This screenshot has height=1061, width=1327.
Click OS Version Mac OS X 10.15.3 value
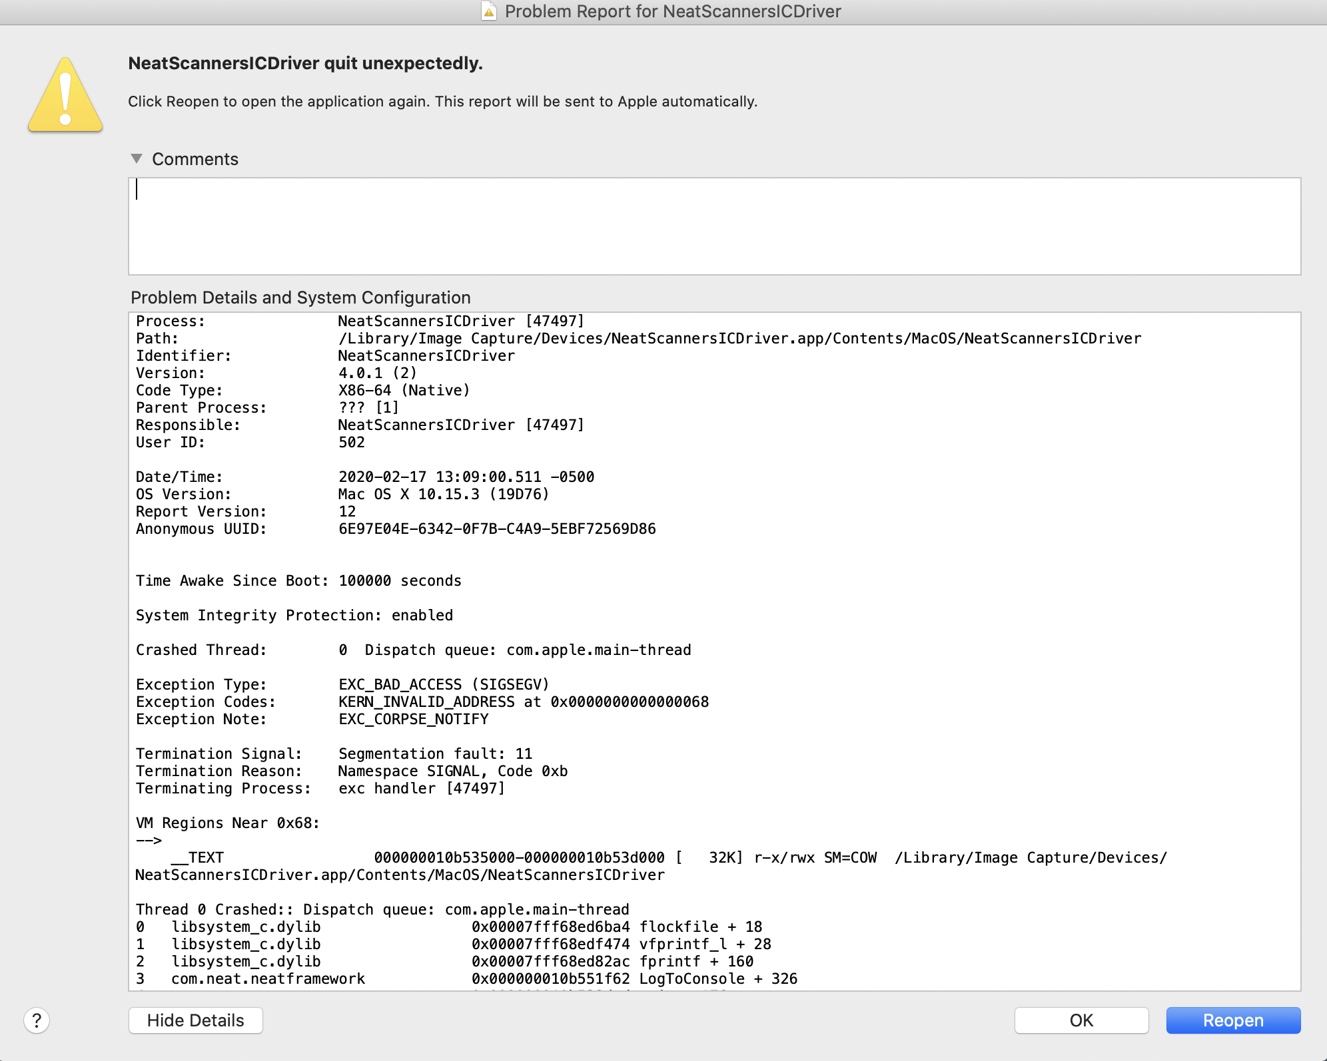pos(444,494)
